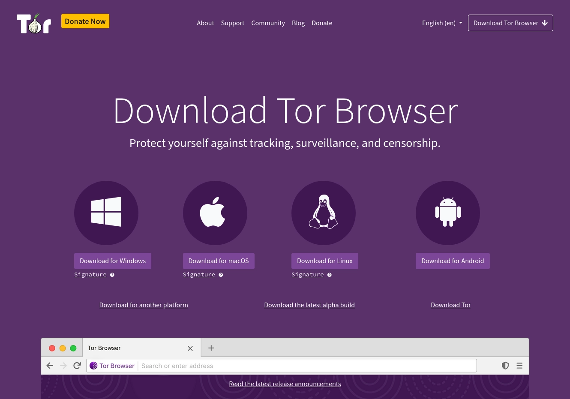Follow Download for another platform link
Viewport: 570px width, 399px height.
coord(144,305)
